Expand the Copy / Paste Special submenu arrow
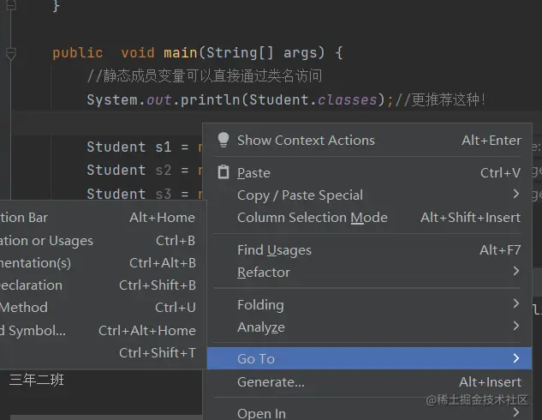Viewport: 542px width, 420px height. [x=516, y=194]
